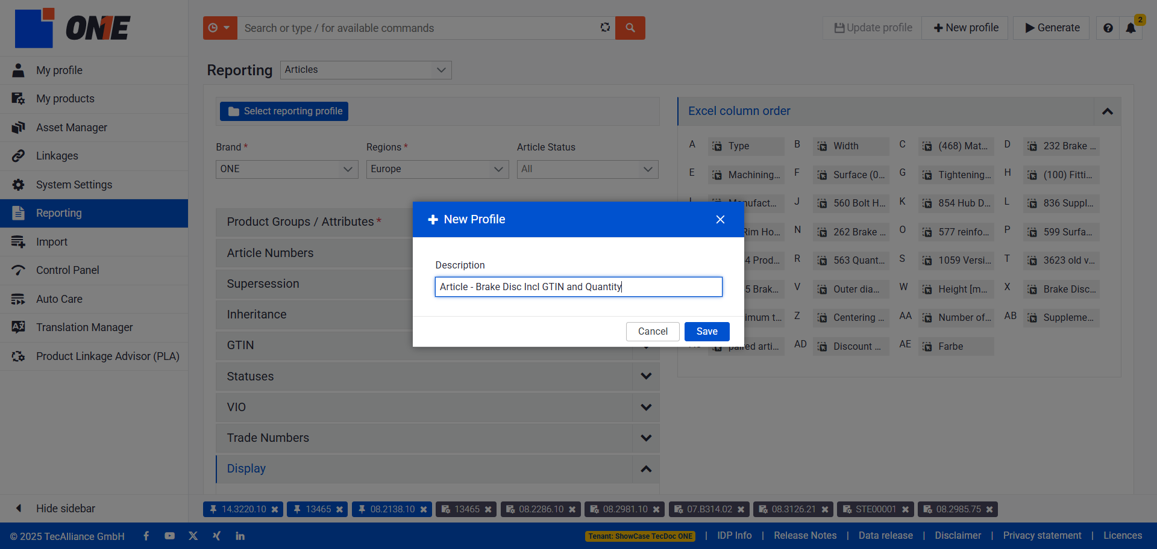Click the Product Linkage Advisor icon

coord(19,356)
